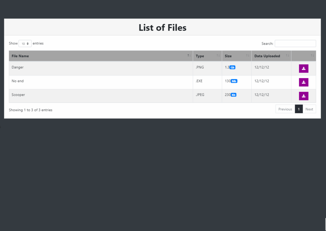
Task: Select the No end file name cell
Action: coord(18,81)
